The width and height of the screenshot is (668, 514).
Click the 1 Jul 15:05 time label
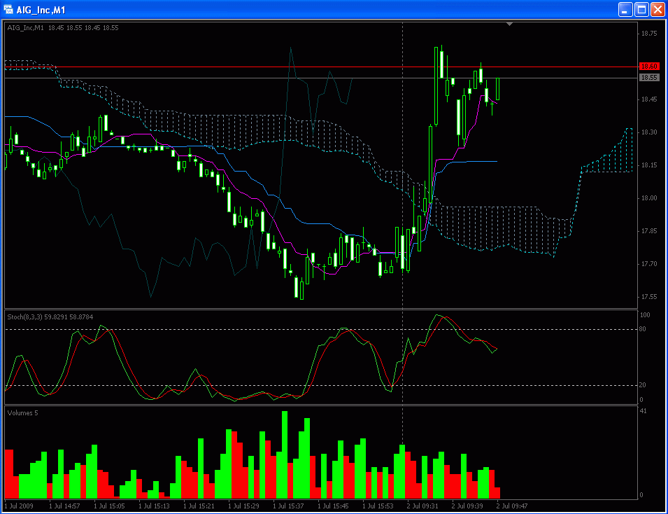109,506
